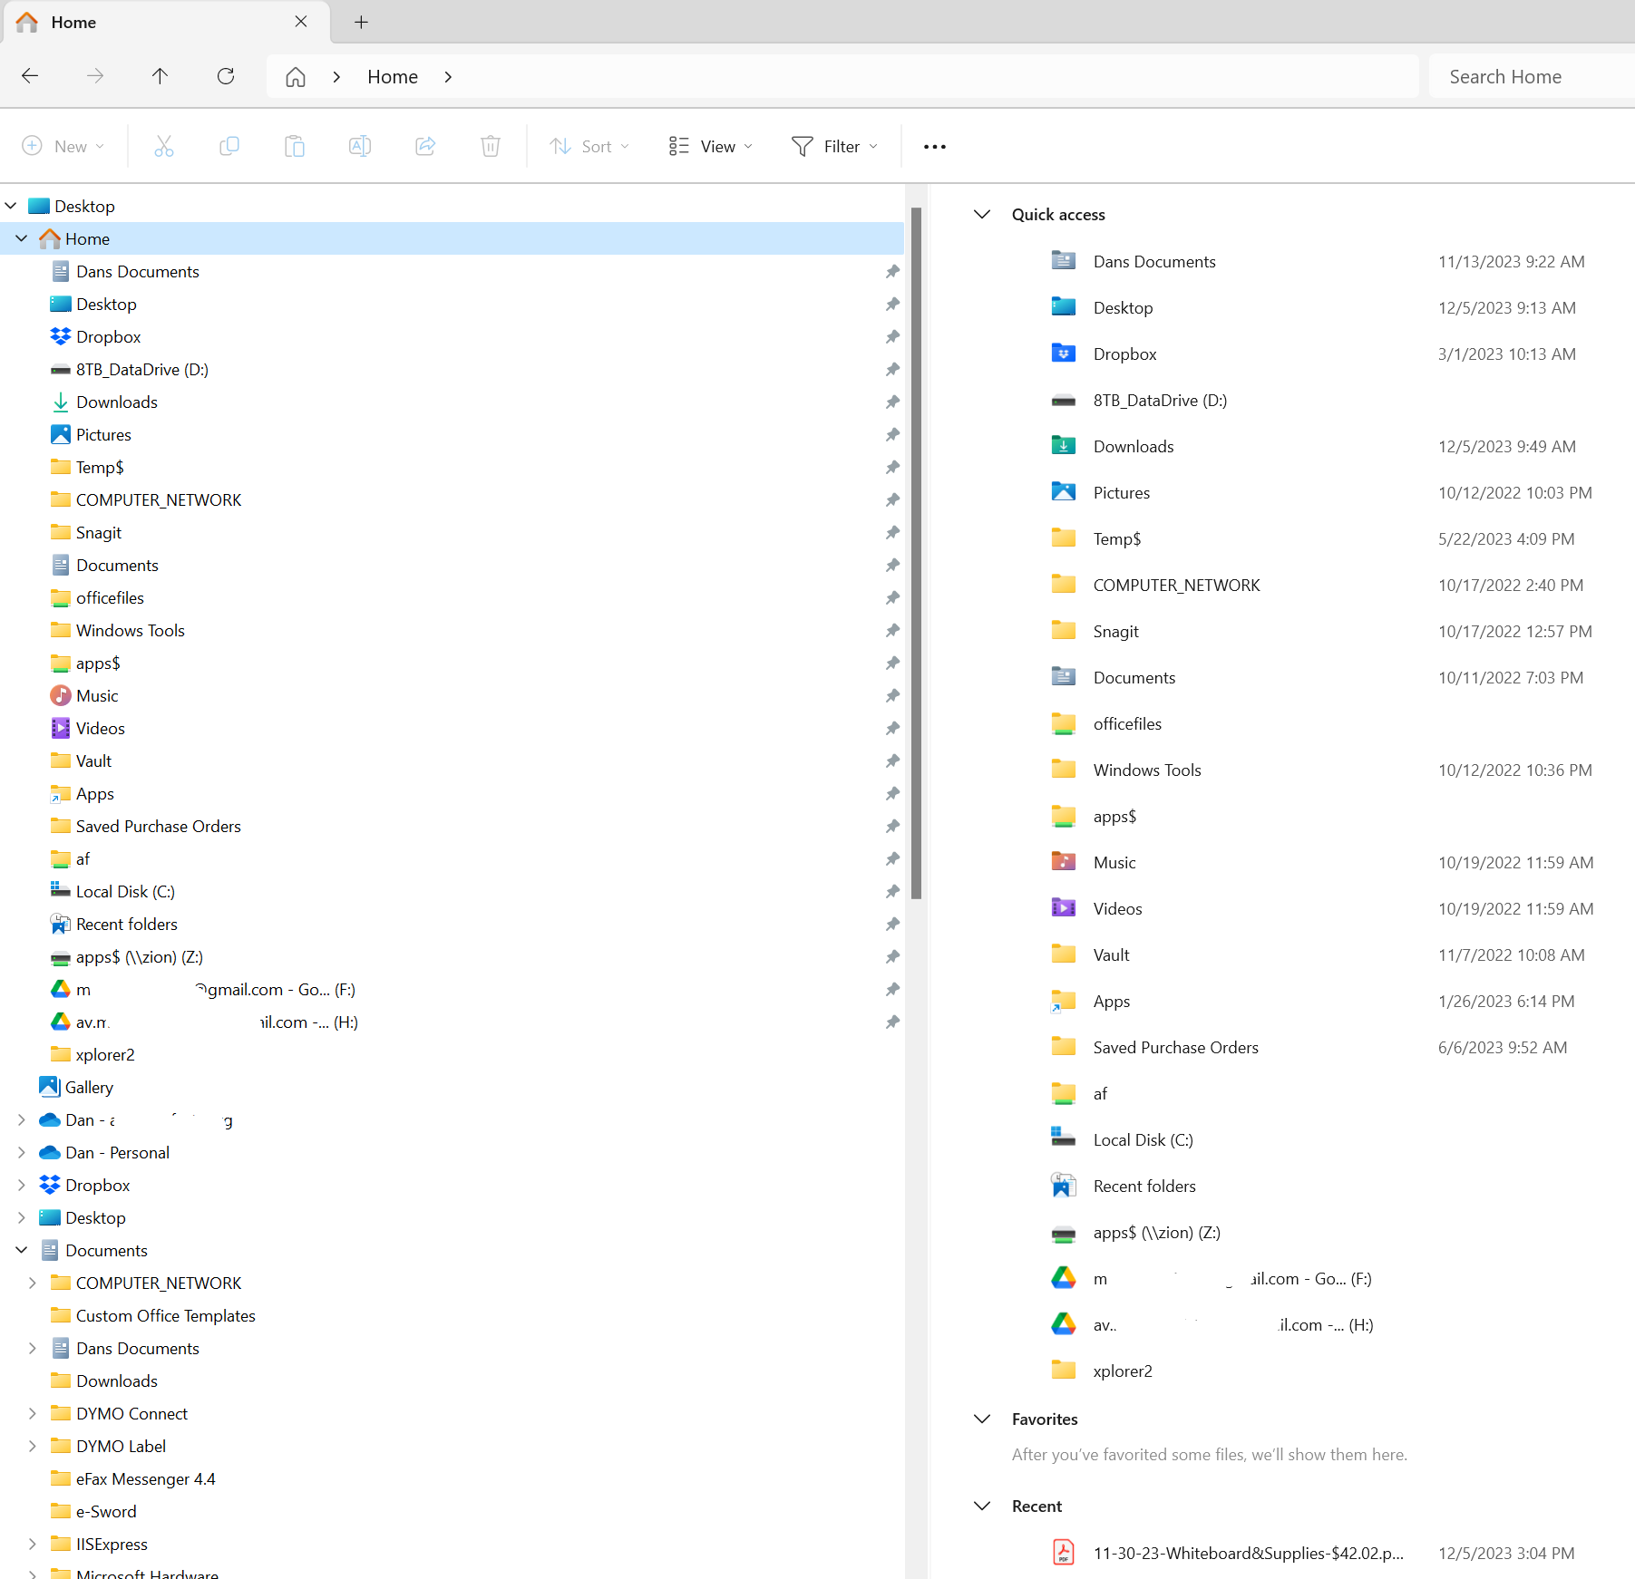
Task: Open a new tab with plus button
Action: coord(361,22)
